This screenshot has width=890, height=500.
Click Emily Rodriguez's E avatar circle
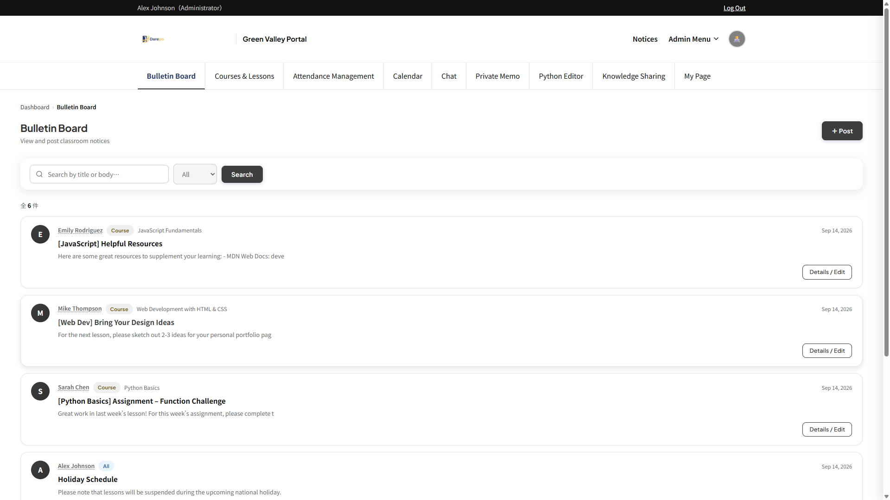[x=40, y=234]
